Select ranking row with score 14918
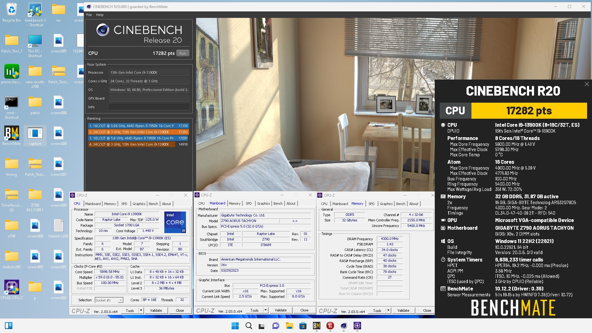The height and width of the screenshot is (333, 592). tap(138, 144)
